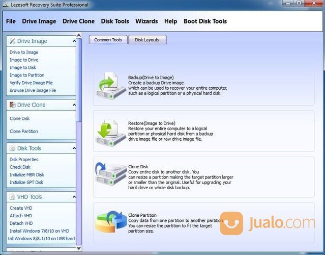Viewport: 325px width, 255px height.
Task: Click the Restore Image to Drive icon
Action: coord(111,132)
